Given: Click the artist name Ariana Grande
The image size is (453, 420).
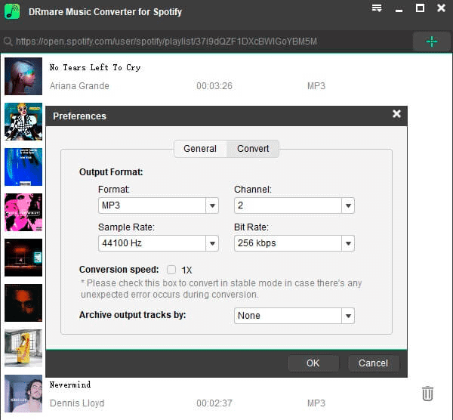Looking at the screenshot, I should pos(79,86).
